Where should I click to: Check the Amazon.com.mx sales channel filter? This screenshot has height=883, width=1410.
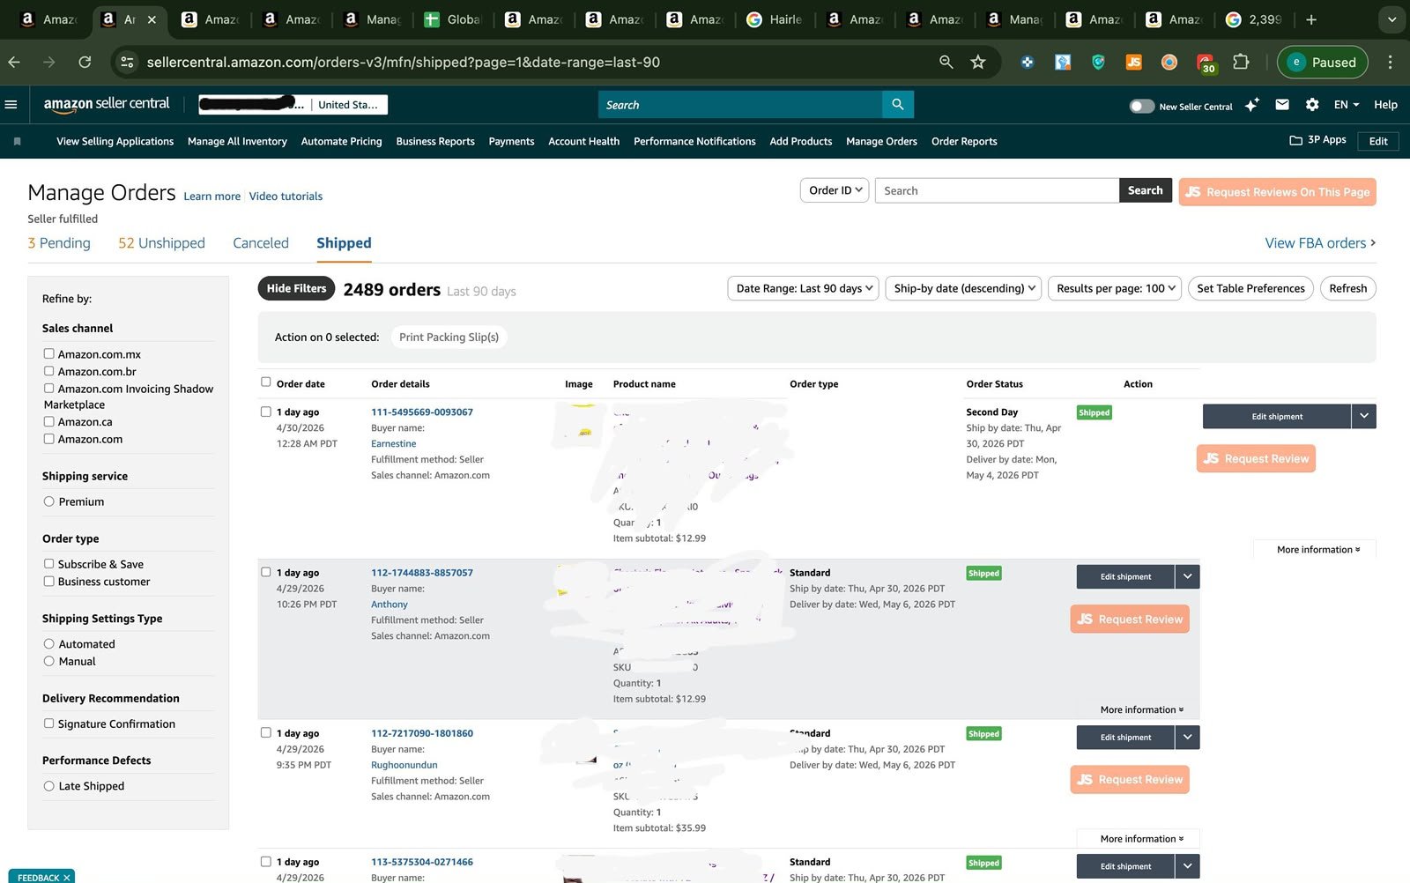(49, 353)
